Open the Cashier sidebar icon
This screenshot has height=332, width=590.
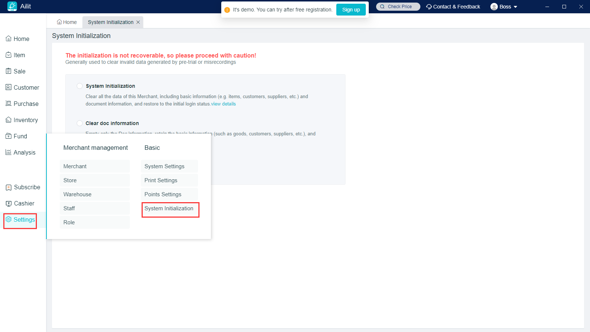[x=9, y=204]
